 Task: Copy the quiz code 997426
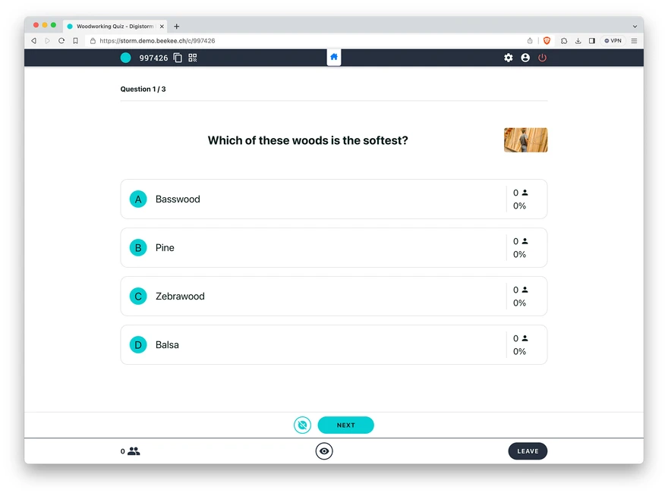(x=178, y=58)
